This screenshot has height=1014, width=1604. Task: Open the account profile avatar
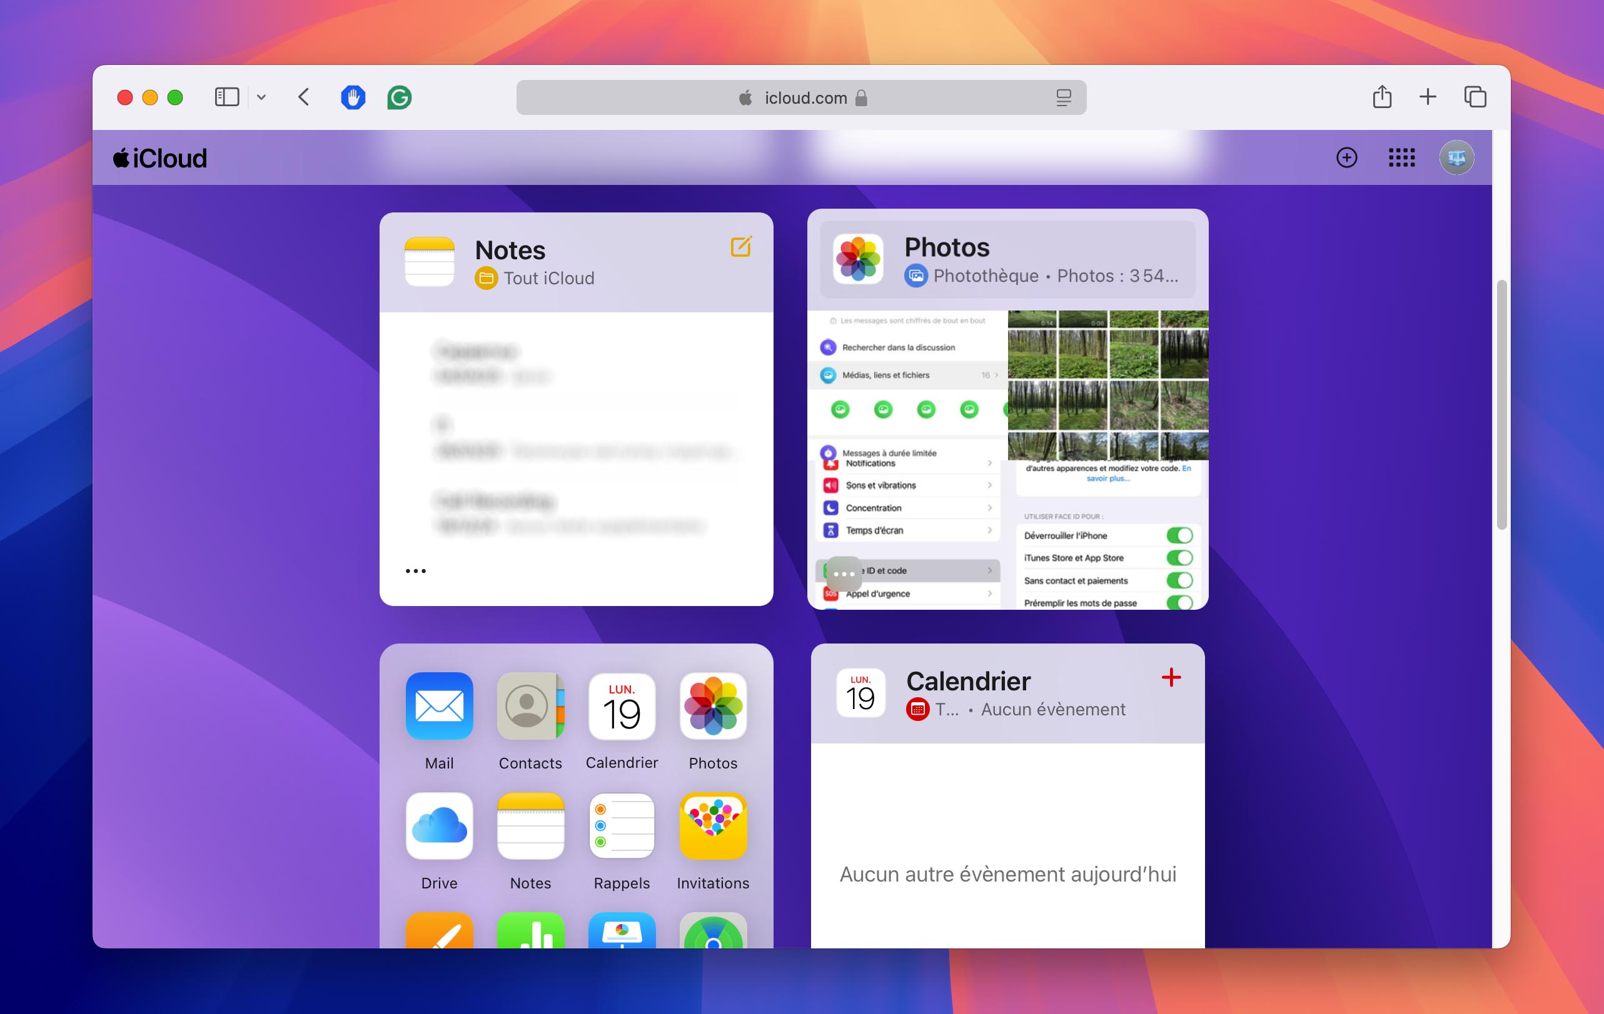[1457, 157]
